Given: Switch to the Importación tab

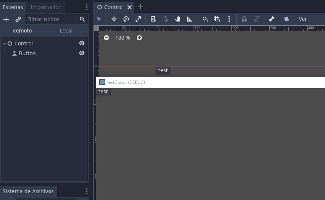Looking at the screenshot, I should pyautogui.click(x=46, y=7).
